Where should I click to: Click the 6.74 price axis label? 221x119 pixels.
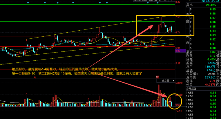178,33
